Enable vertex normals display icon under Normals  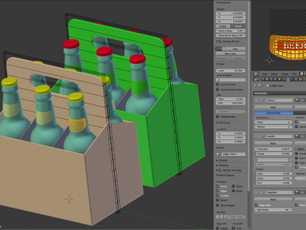(x=217, y=217)
